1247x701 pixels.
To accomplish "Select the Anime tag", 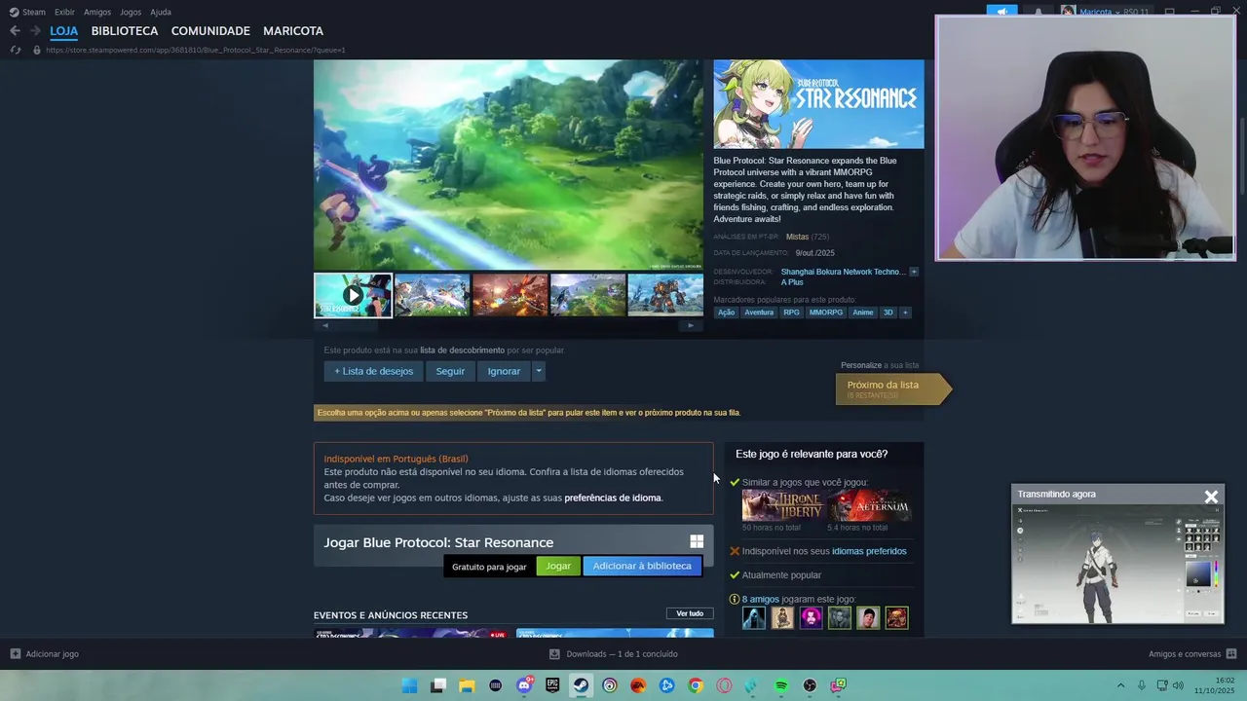I will 863,313.
